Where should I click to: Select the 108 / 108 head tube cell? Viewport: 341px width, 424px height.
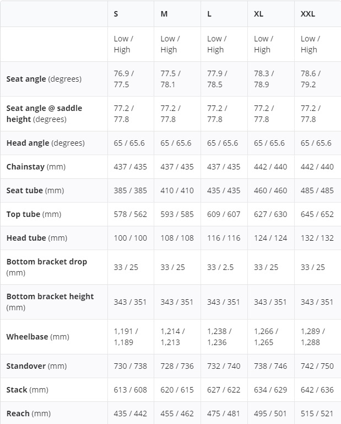click(177, 238)
